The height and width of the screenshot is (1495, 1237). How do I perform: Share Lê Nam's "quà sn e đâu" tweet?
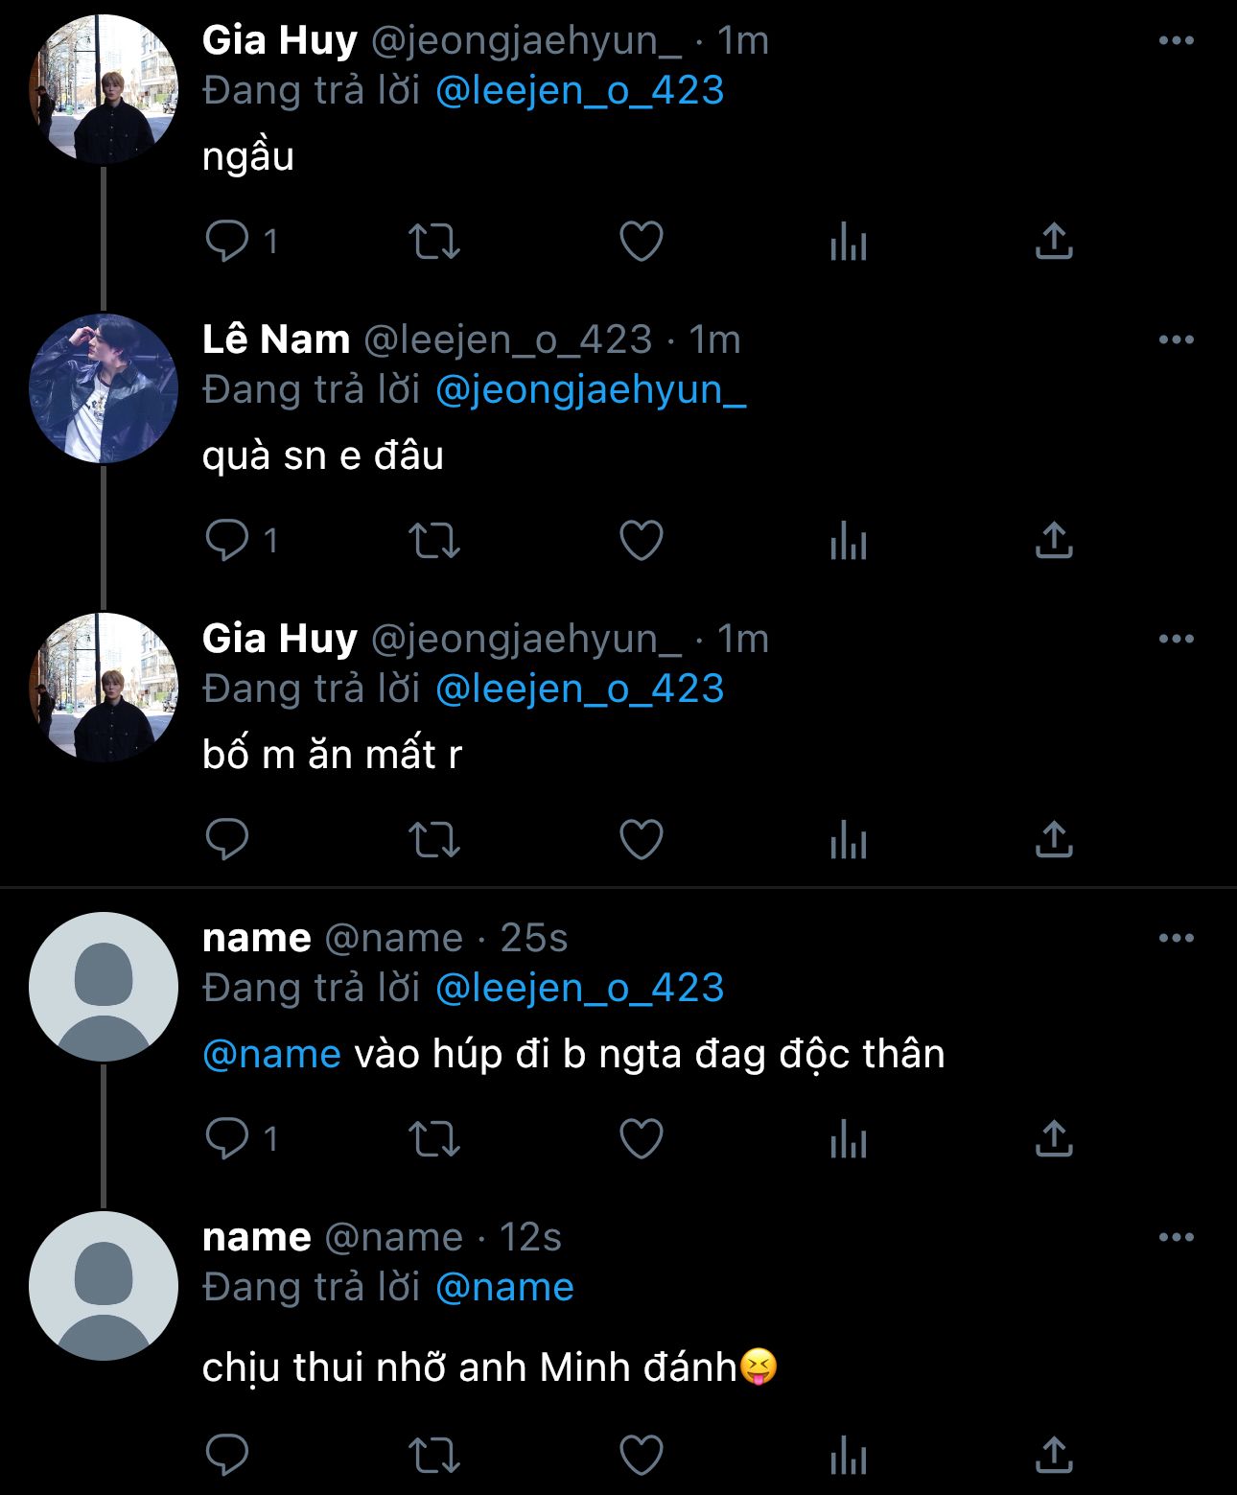click(x=1054, y=540)
